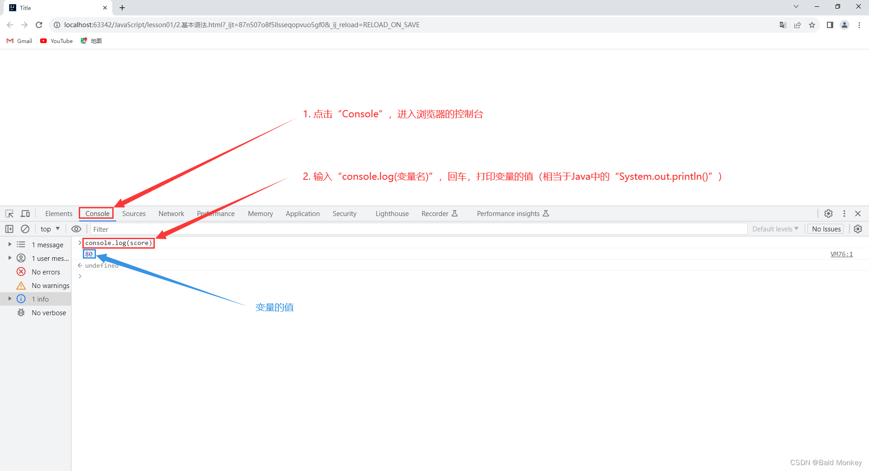Click the console.log(score) command entry
Screen dimensions: 869x471
[119, 243]
